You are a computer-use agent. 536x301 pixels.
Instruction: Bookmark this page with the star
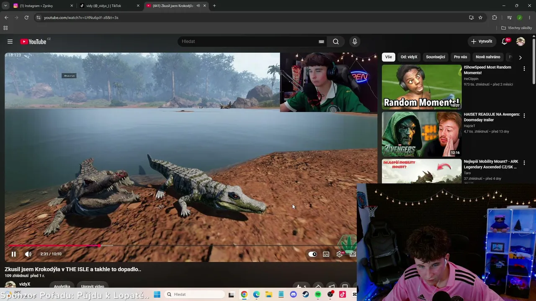click(x=480, y=18)
